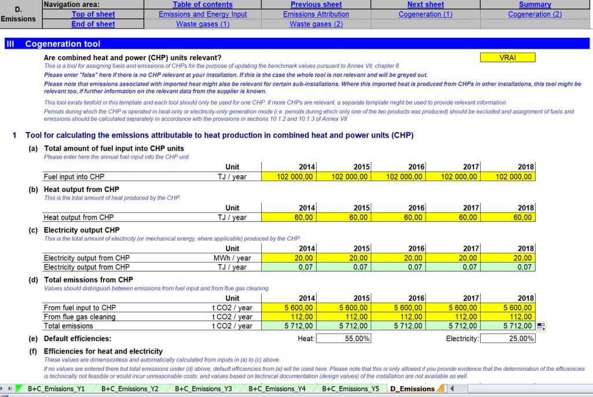
Task: Select 2015 Fuel input into CHP cell
Action: [344, 177]
